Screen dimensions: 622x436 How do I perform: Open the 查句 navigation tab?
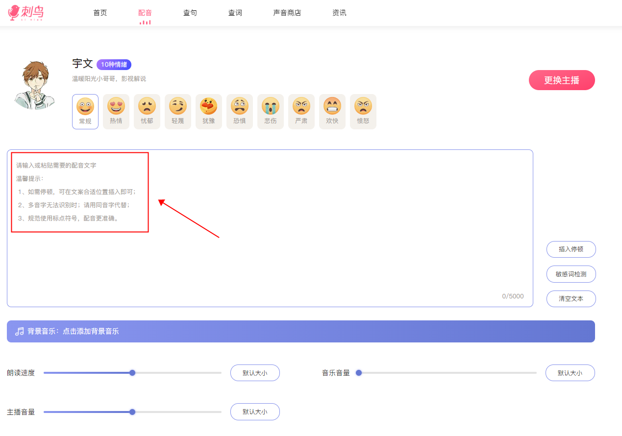click(x=190, y=13)
